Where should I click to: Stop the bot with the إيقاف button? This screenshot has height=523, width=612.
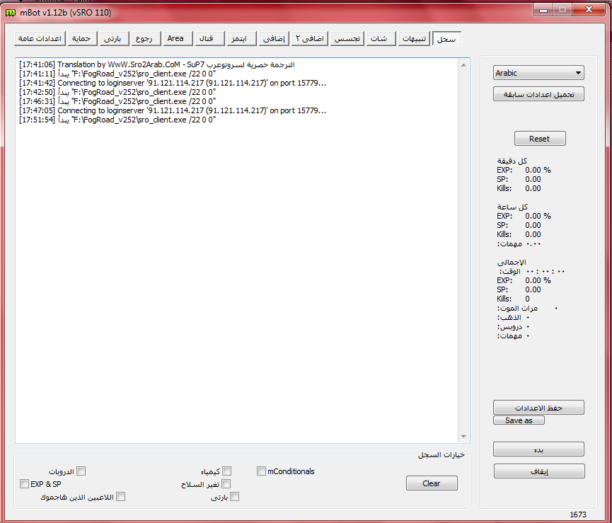point(539,471)
